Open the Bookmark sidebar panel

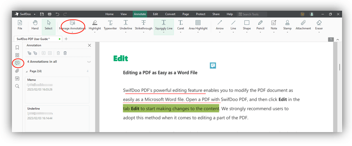(17, 47)
